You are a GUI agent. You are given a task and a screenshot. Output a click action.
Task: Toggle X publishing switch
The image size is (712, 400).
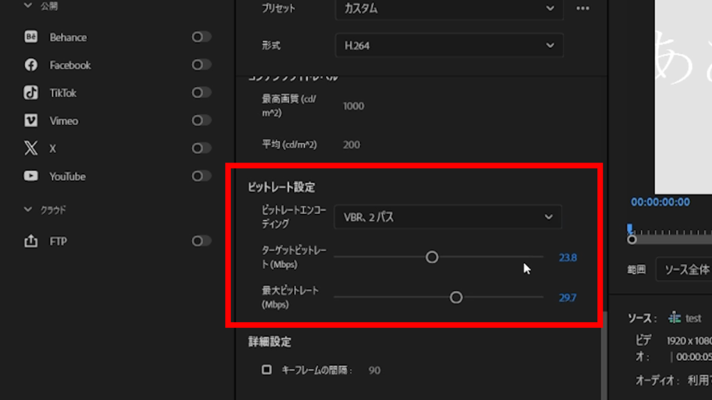(x=201, y=149)
